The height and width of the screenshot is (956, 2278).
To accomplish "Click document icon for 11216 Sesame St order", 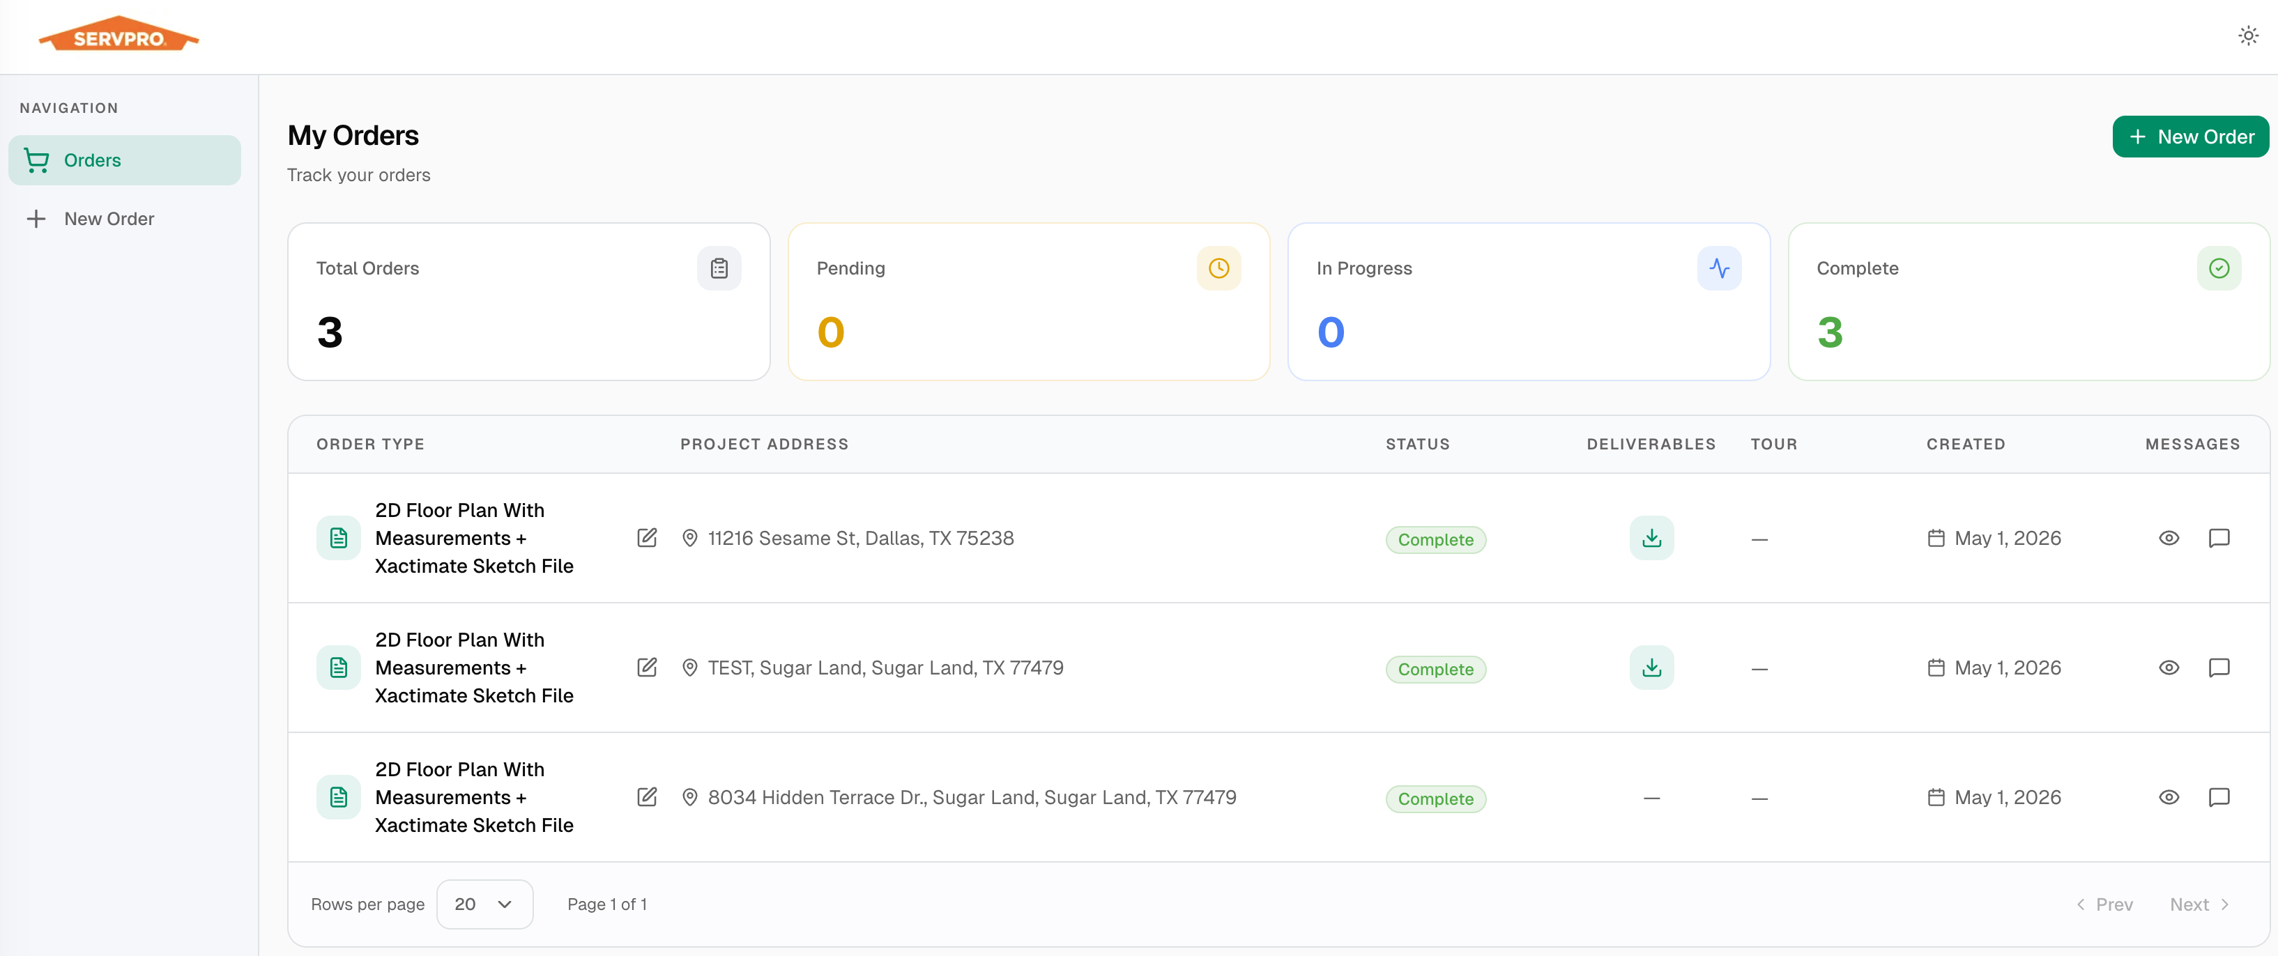I will click(339, 538).
